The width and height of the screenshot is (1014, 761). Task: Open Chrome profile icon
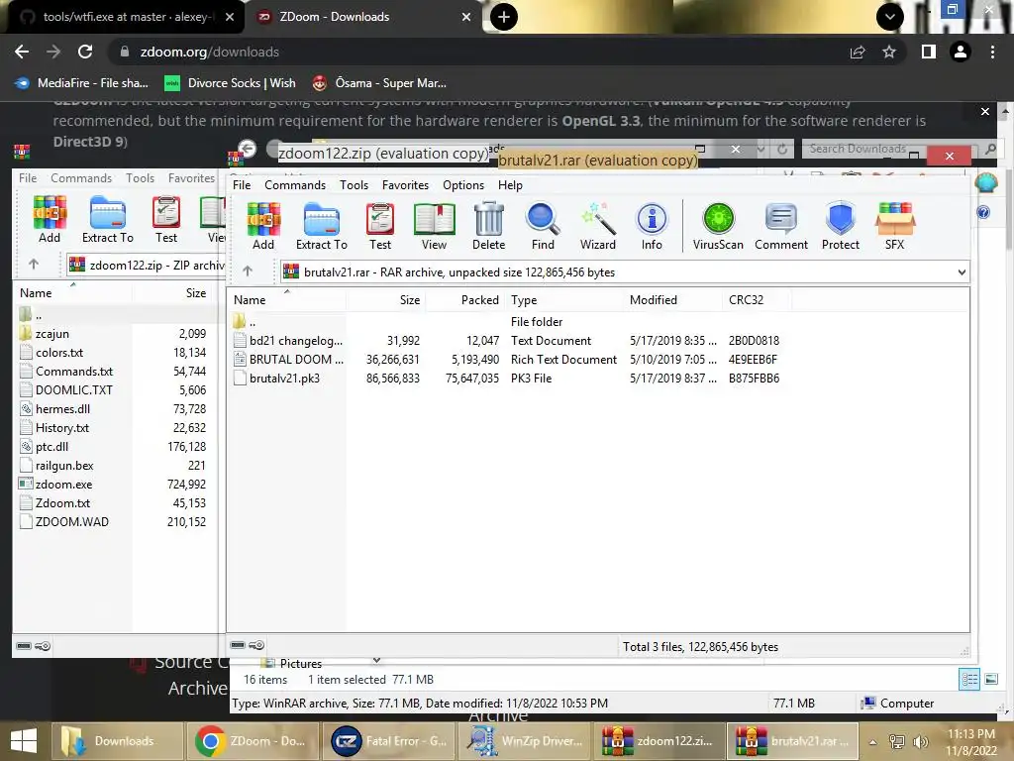coord(961,52)
